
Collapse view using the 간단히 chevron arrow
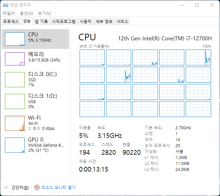(6, 187)
